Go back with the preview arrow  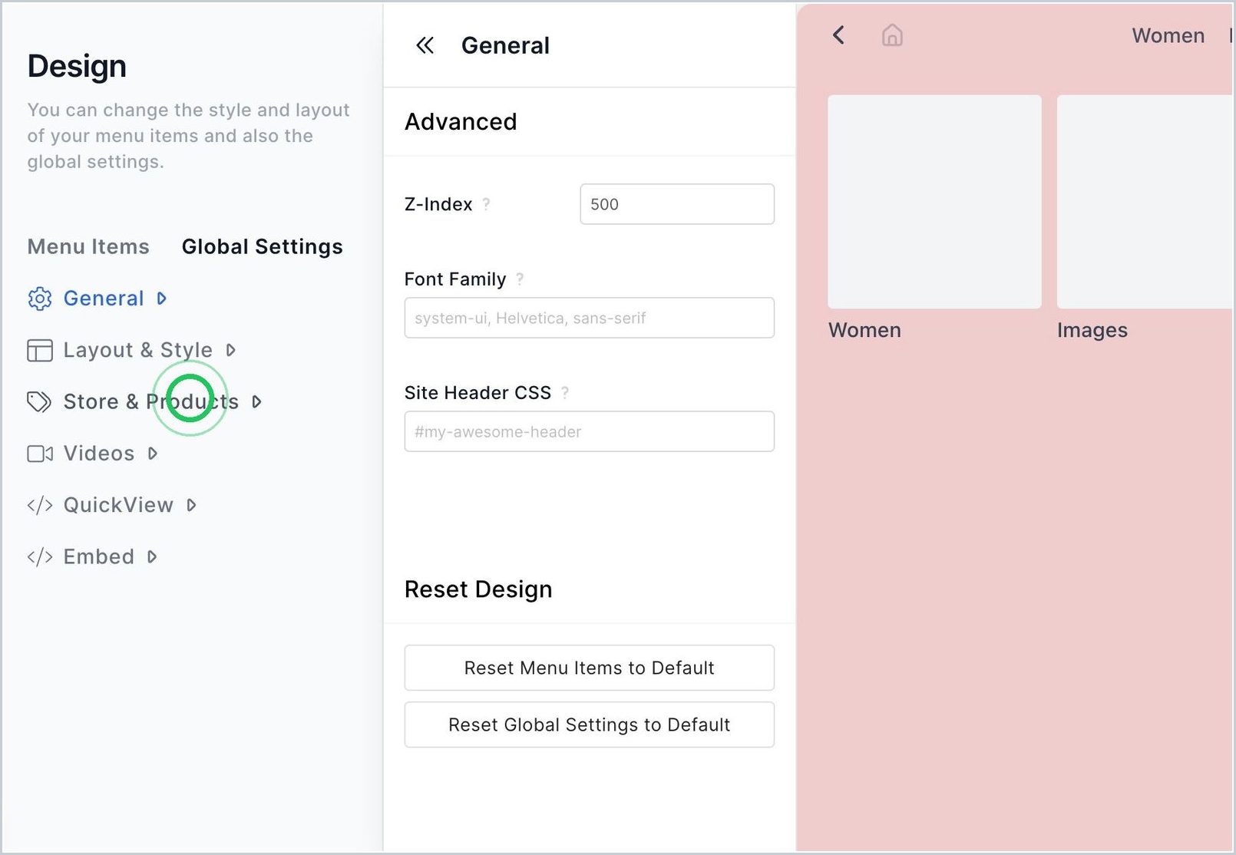pyautogui.click(x=838, y=35)
